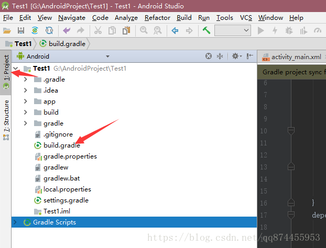Open the run configuration combo box
The image size is (326, 248).
tap(233, 30)
